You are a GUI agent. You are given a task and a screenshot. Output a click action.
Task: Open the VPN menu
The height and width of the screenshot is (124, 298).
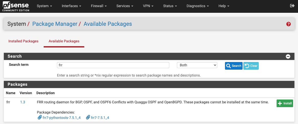tap(148, 6)
